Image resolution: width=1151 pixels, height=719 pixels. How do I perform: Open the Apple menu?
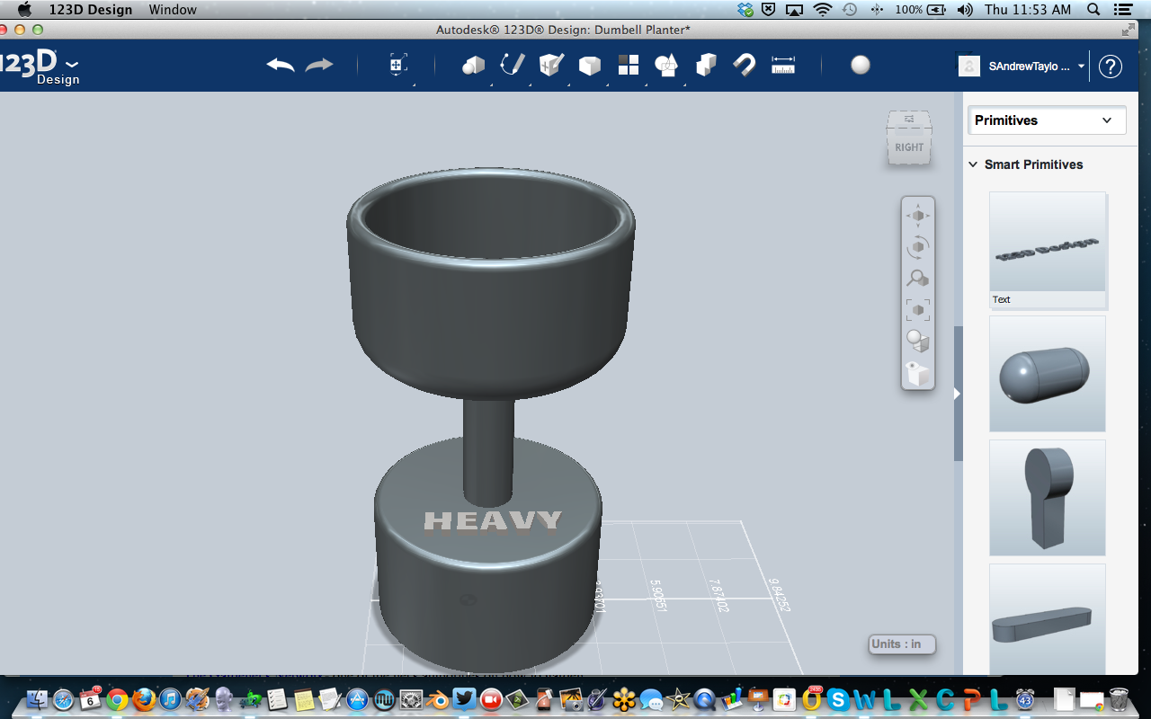(x=24, y=10)
